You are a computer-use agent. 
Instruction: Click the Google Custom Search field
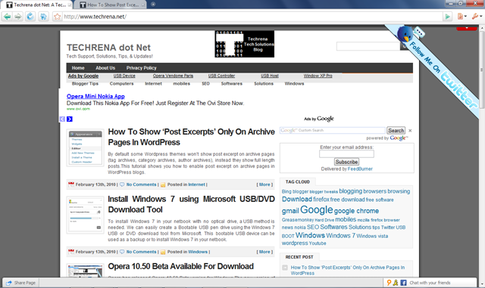[333, 130]
